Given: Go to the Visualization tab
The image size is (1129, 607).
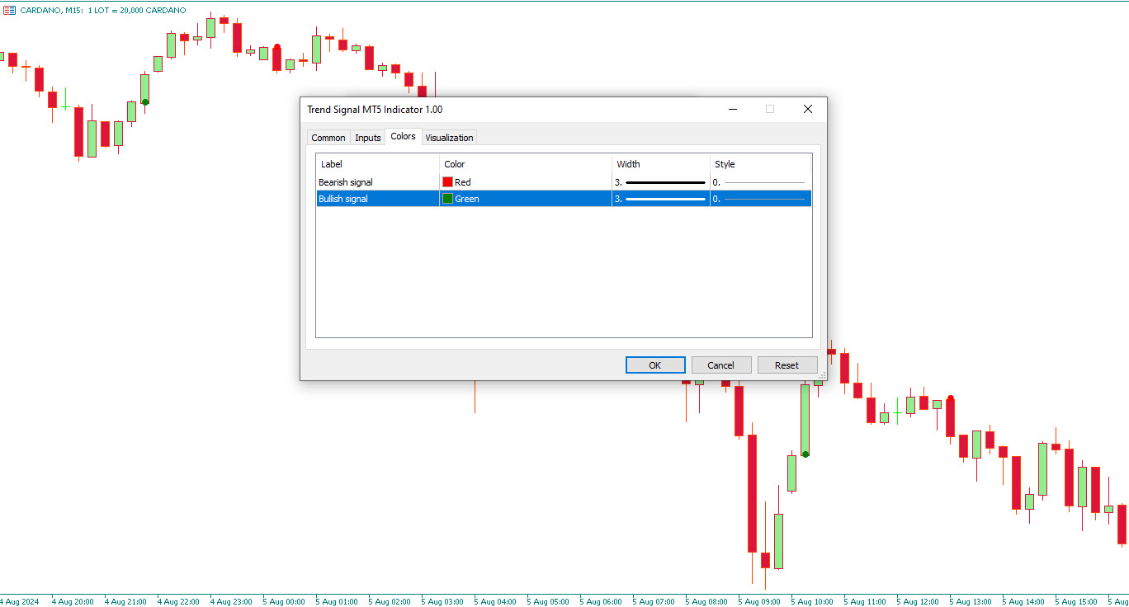Looking at the screenshot, I should [x=449, y=138].
